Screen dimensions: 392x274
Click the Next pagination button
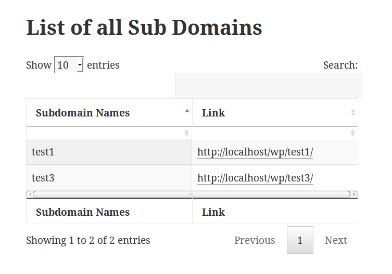tap(336, 240)
